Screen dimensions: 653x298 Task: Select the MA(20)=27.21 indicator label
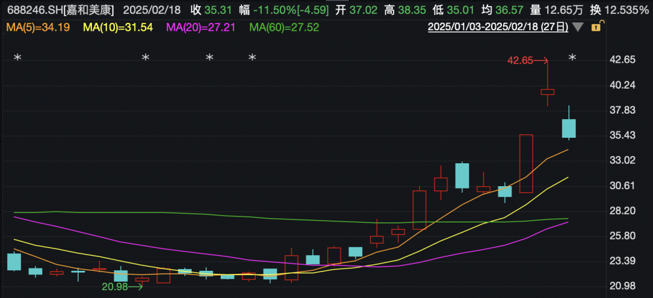click(201, 28)
